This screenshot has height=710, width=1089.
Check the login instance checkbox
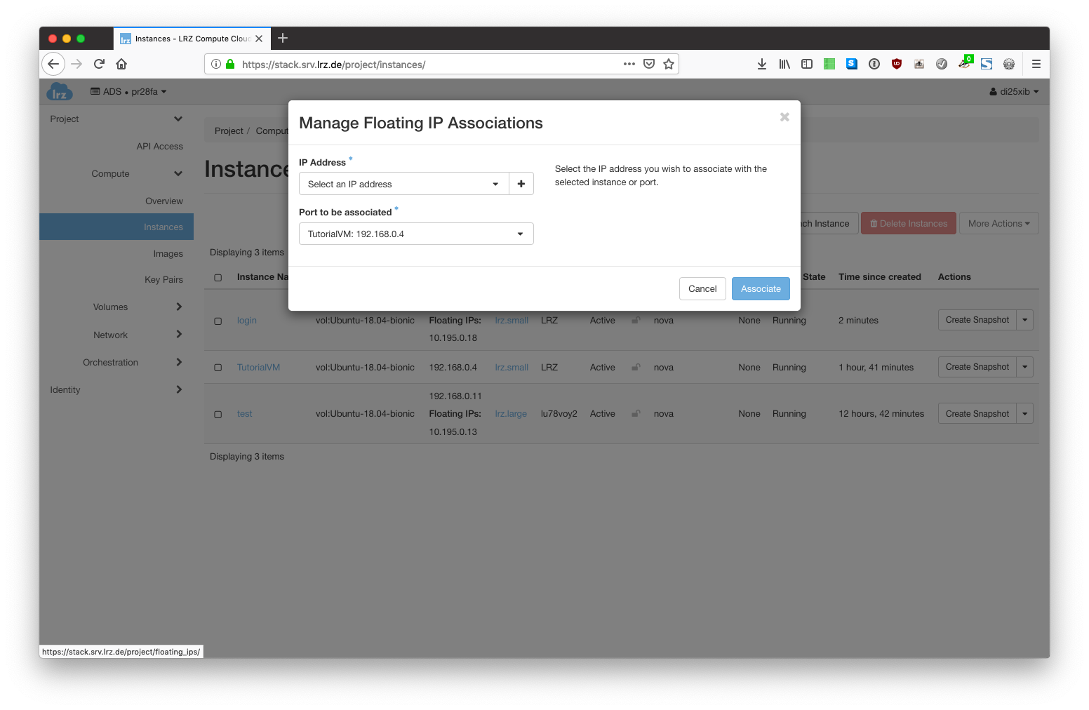pyautogui.click(x=218, y=321)
